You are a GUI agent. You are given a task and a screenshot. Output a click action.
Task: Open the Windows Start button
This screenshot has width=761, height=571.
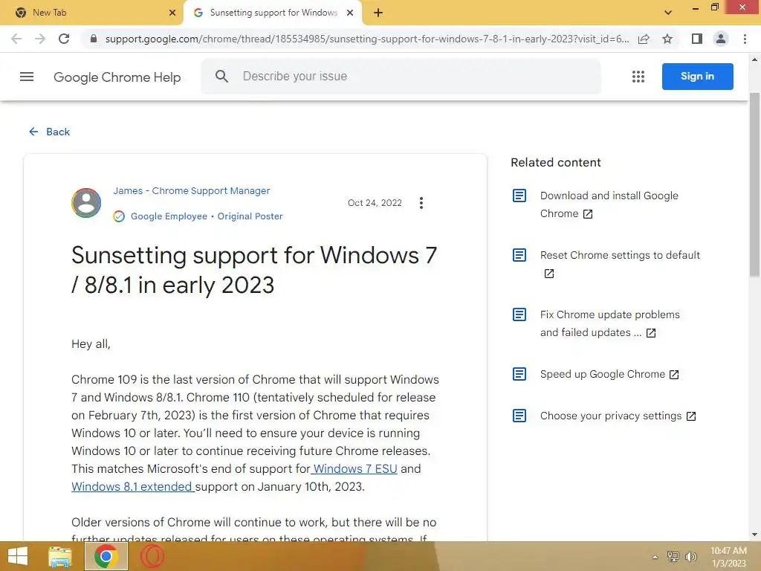point(18,556)
